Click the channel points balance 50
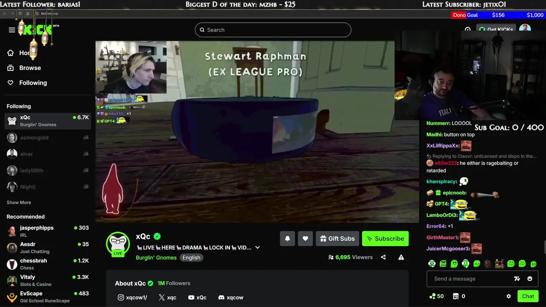Image resolution: width=546 pixels, height=307 pixels. point(437,296)
